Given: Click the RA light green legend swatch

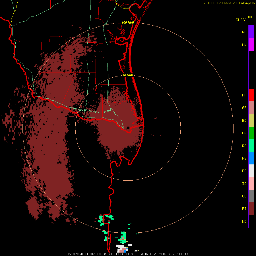Looking at the screenshot, I should 251,146.
